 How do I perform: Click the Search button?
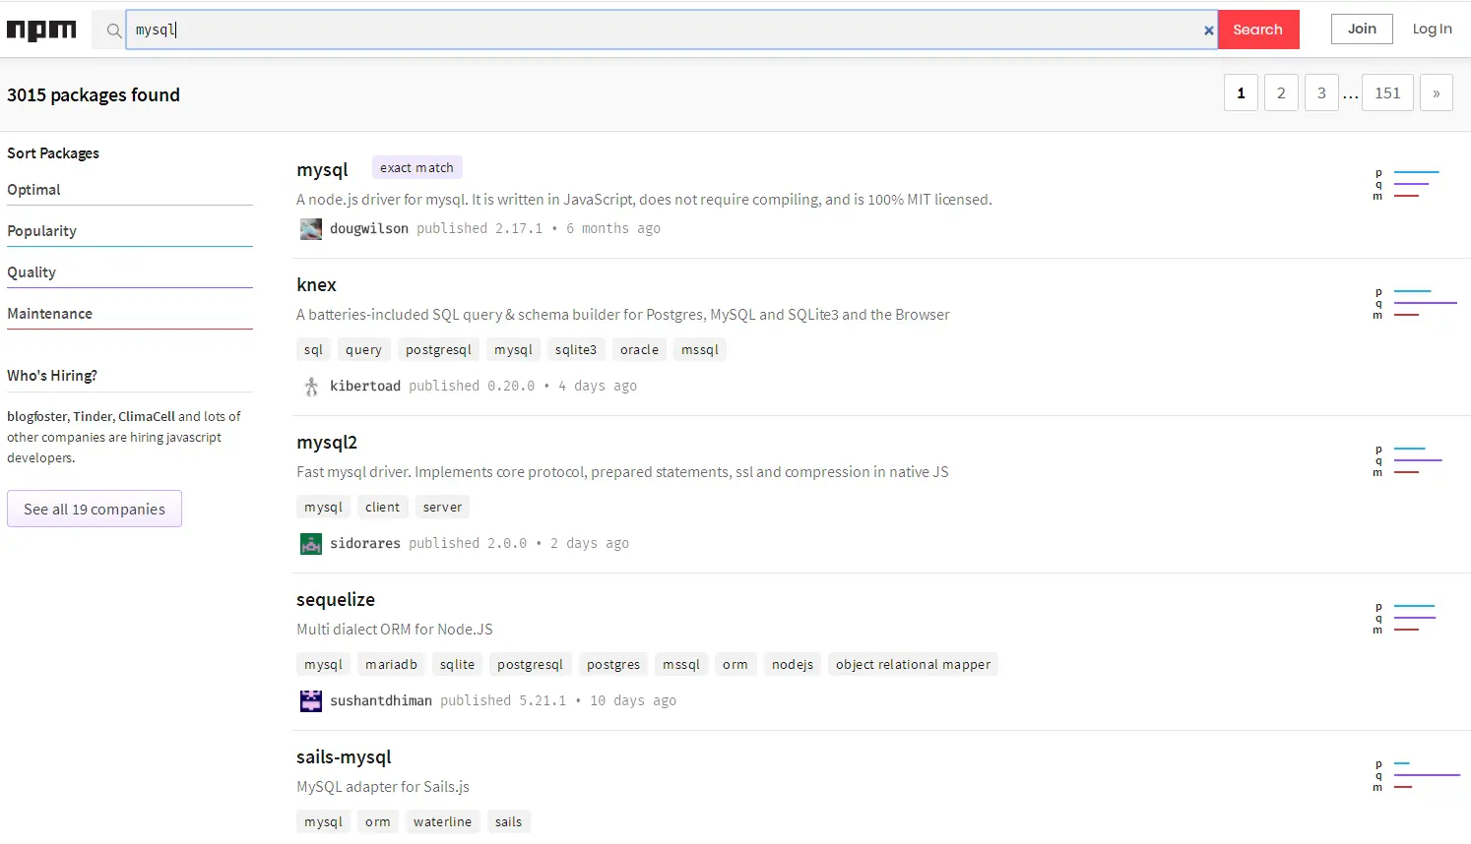click(1258, 30)
